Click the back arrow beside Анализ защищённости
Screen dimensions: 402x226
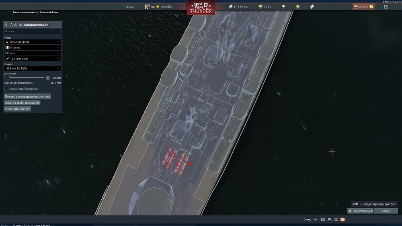click(6, 25)
